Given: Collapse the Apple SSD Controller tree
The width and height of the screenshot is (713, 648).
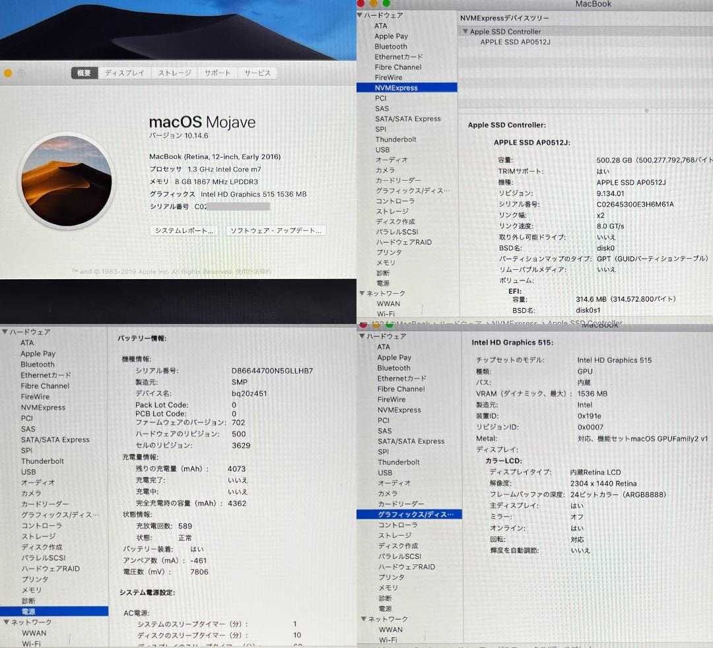Looking at the screenshot, I should click(465, 31).
